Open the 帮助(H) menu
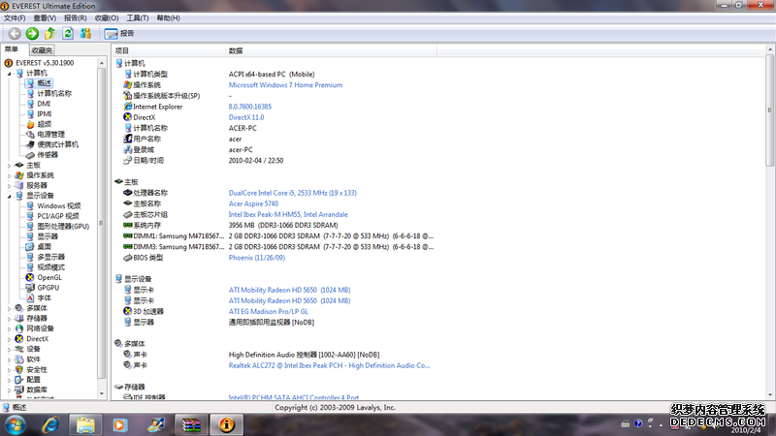The width and height of the screenshot is (776, 436). (x=168, y=17)
